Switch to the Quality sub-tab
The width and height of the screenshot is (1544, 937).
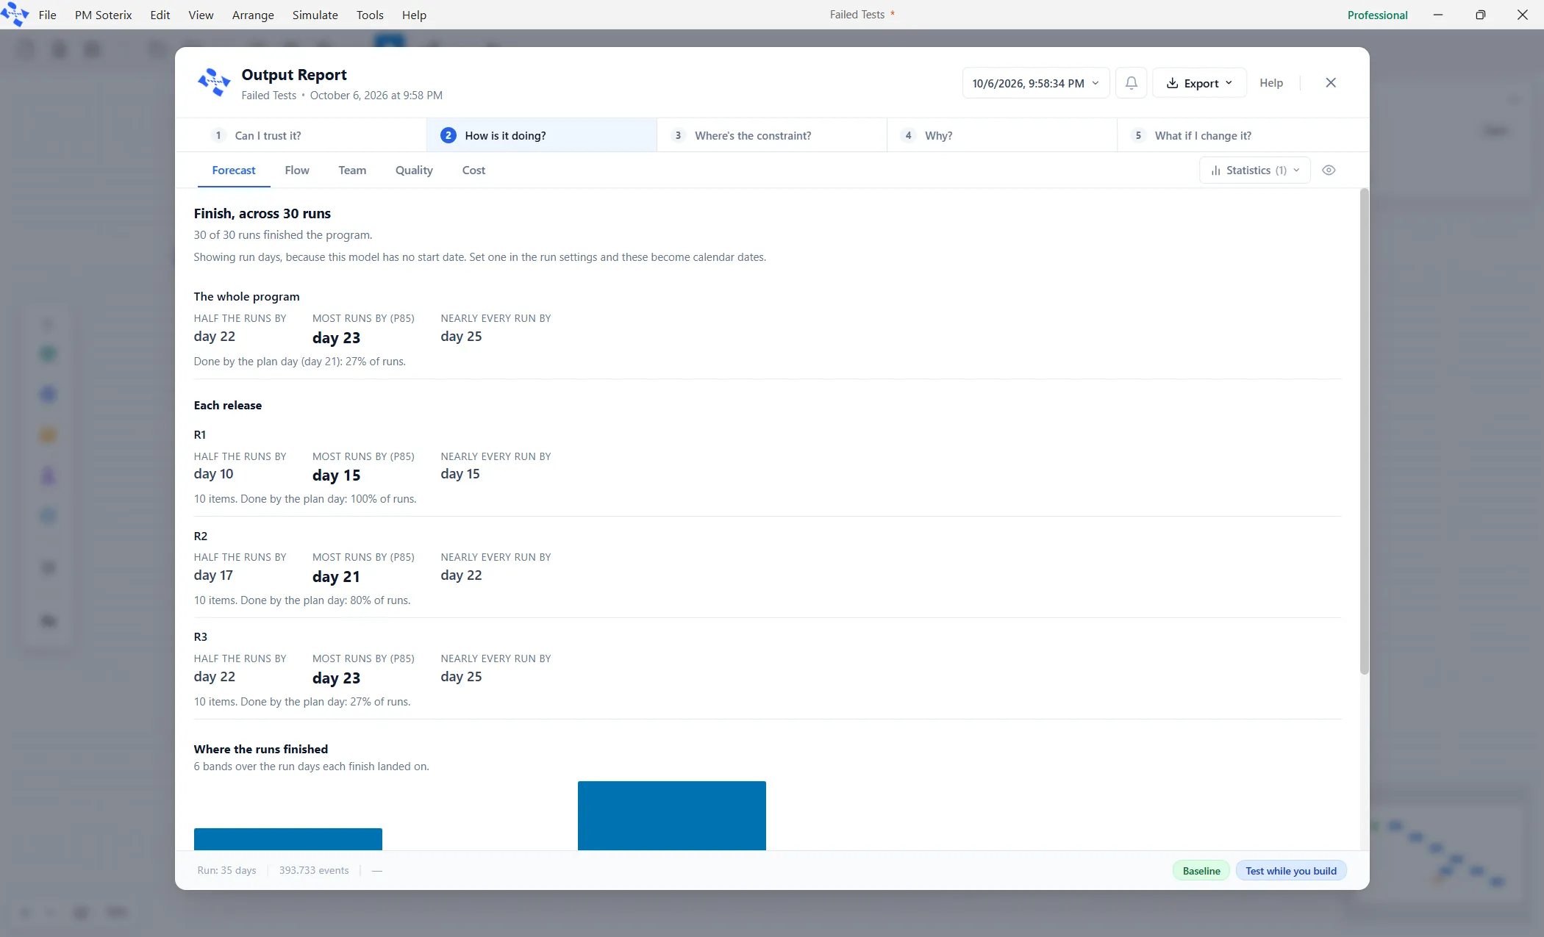click(x=414, y=170)
